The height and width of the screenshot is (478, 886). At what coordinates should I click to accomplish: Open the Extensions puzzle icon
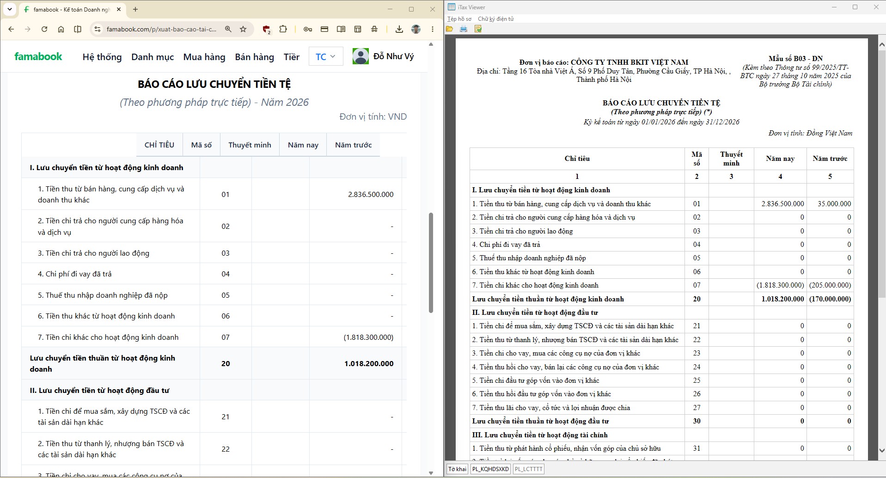[x=283, y=29]
